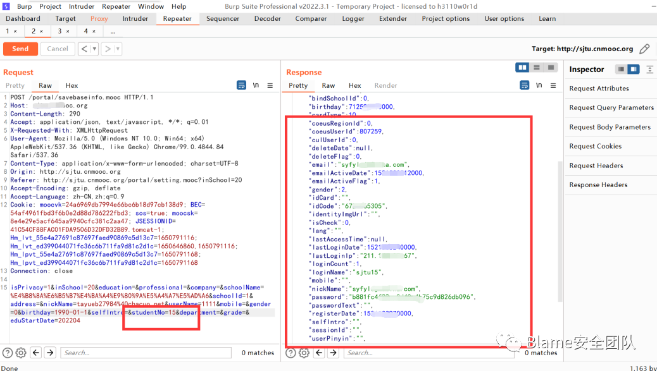Toggle Response \n non-printable characters
The width and height of the screenshot is (657, 371).
(539, 85)
